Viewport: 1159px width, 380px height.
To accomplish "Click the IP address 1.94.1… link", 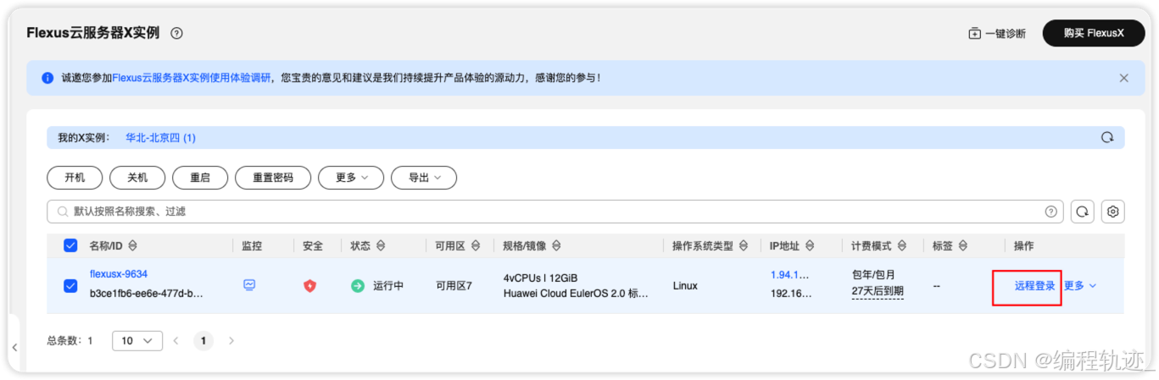I will click(789, 275).
